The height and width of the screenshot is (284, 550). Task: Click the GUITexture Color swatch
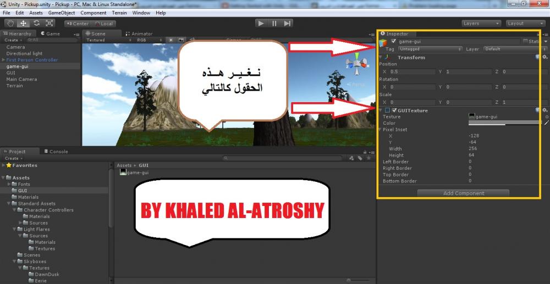point(505,123)
